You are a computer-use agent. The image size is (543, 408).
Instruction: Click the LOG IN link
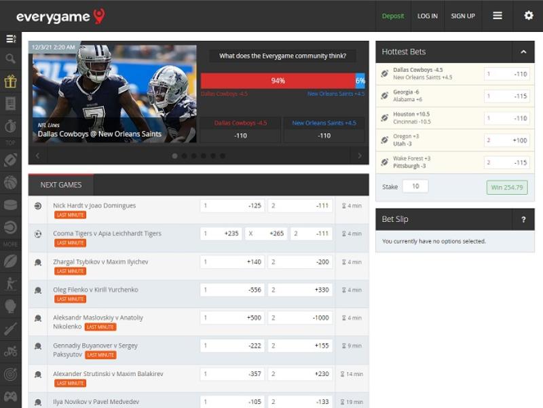click(428, 16)
